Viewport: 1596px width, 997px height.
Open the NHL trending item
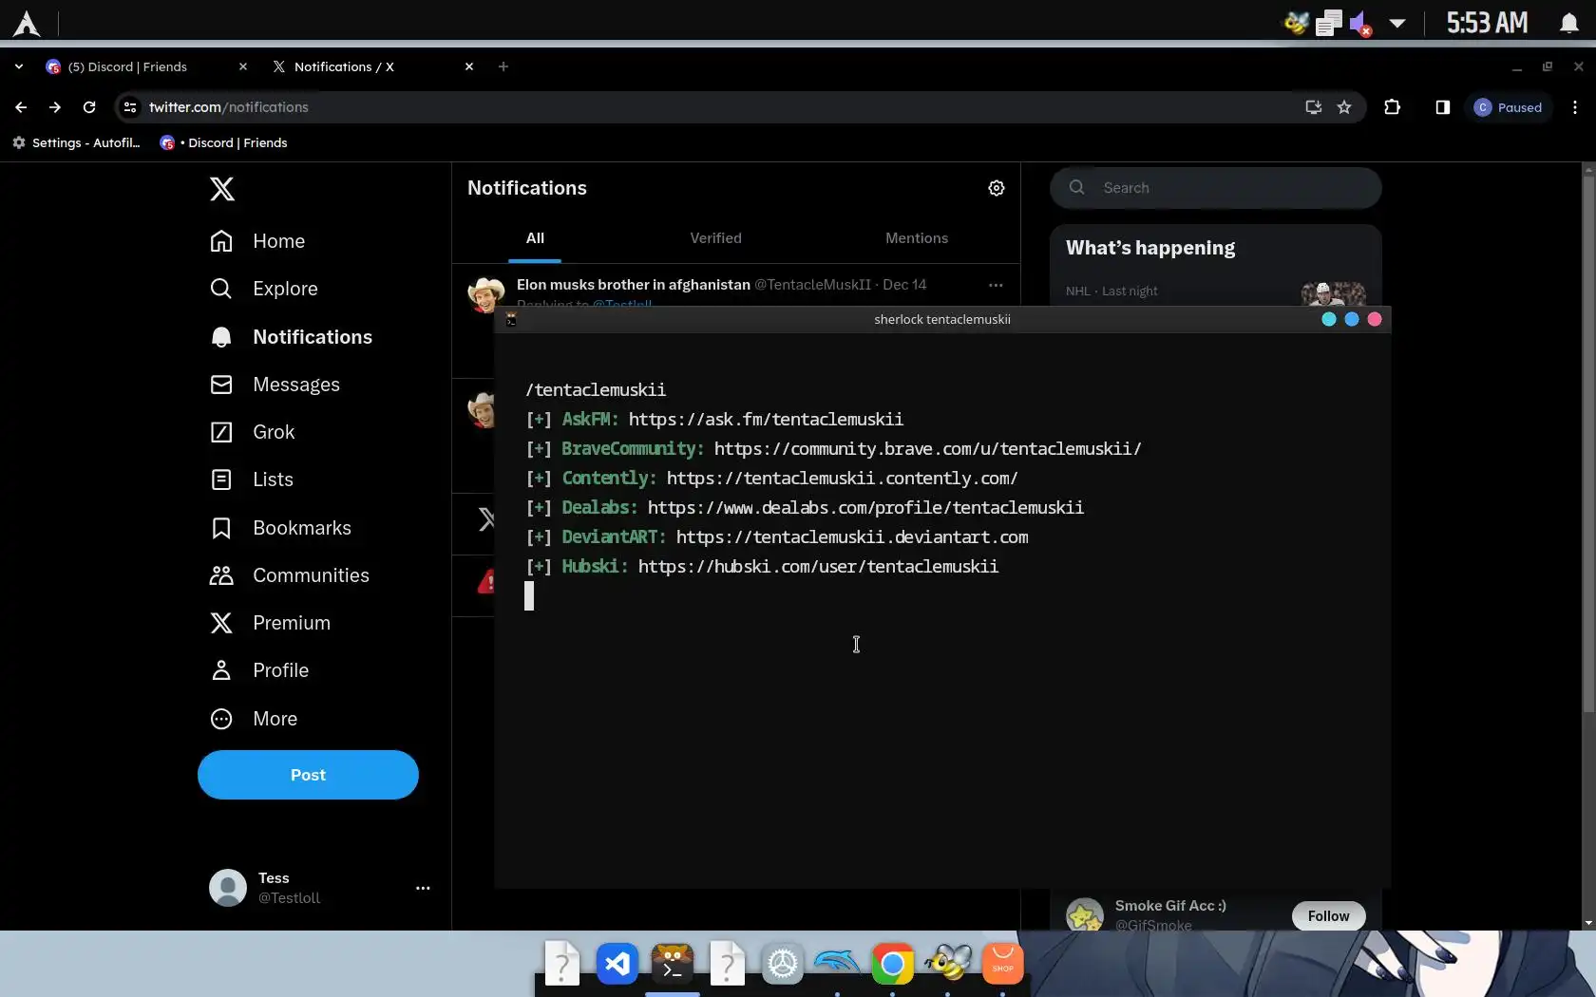[1215, 291]
